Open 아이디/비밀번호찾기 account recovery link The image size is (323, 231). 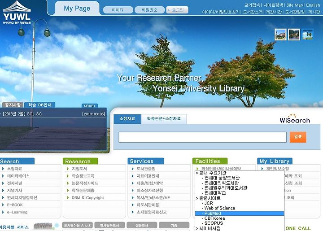[221, 12]
